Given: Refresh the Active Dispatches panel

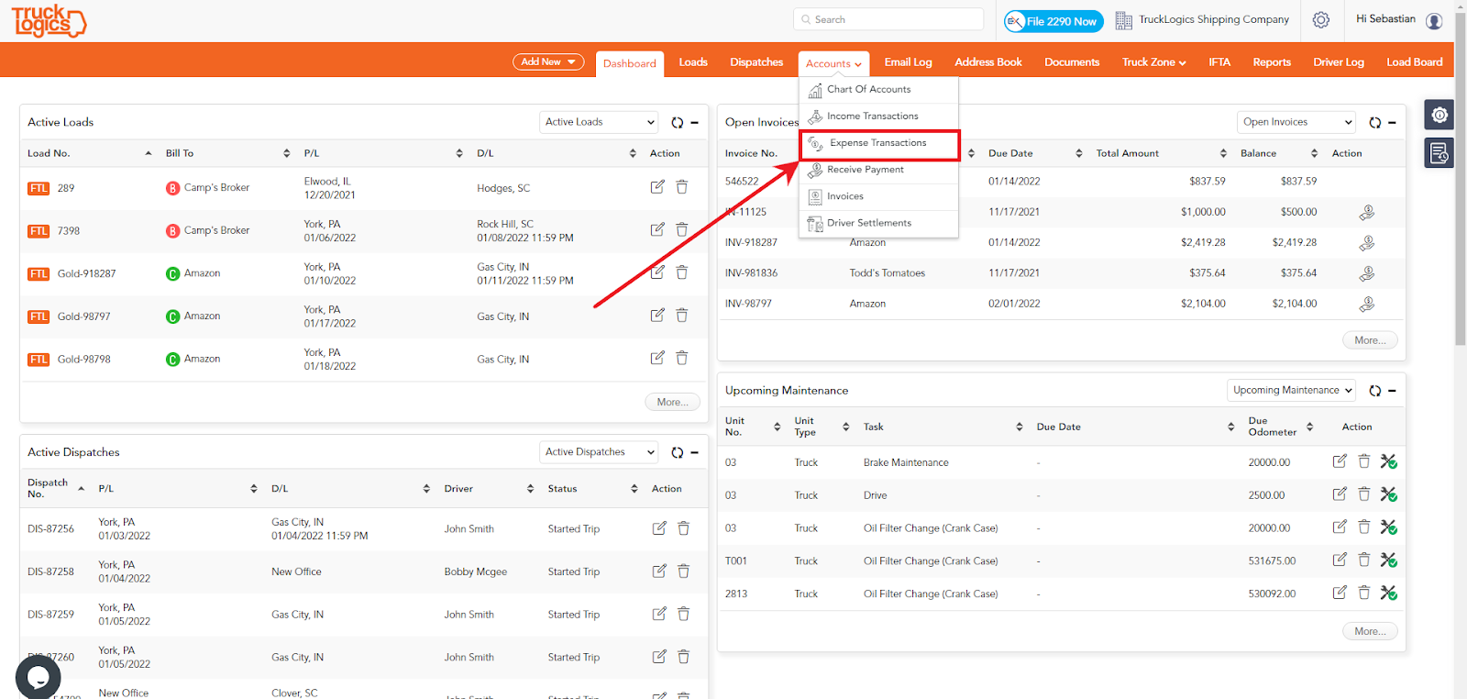Looking at the screenshot, I should click(677, 452).
